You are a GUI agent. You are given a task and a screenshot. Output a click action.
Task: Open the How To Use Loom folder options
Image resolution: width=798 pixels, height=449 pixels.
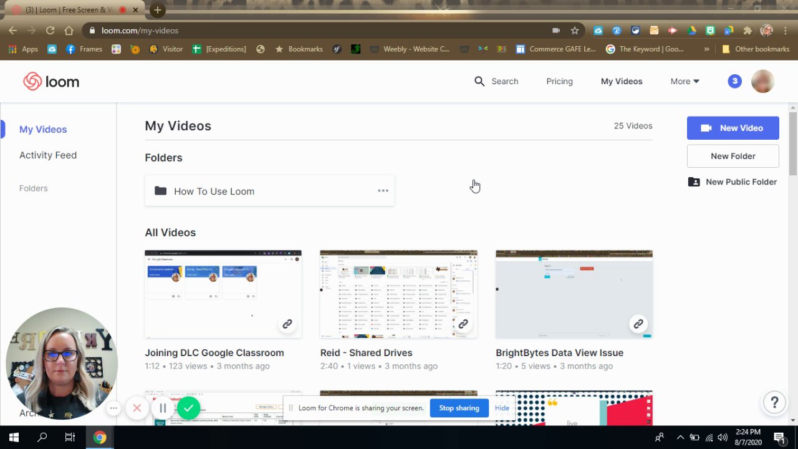pos(383,191)
